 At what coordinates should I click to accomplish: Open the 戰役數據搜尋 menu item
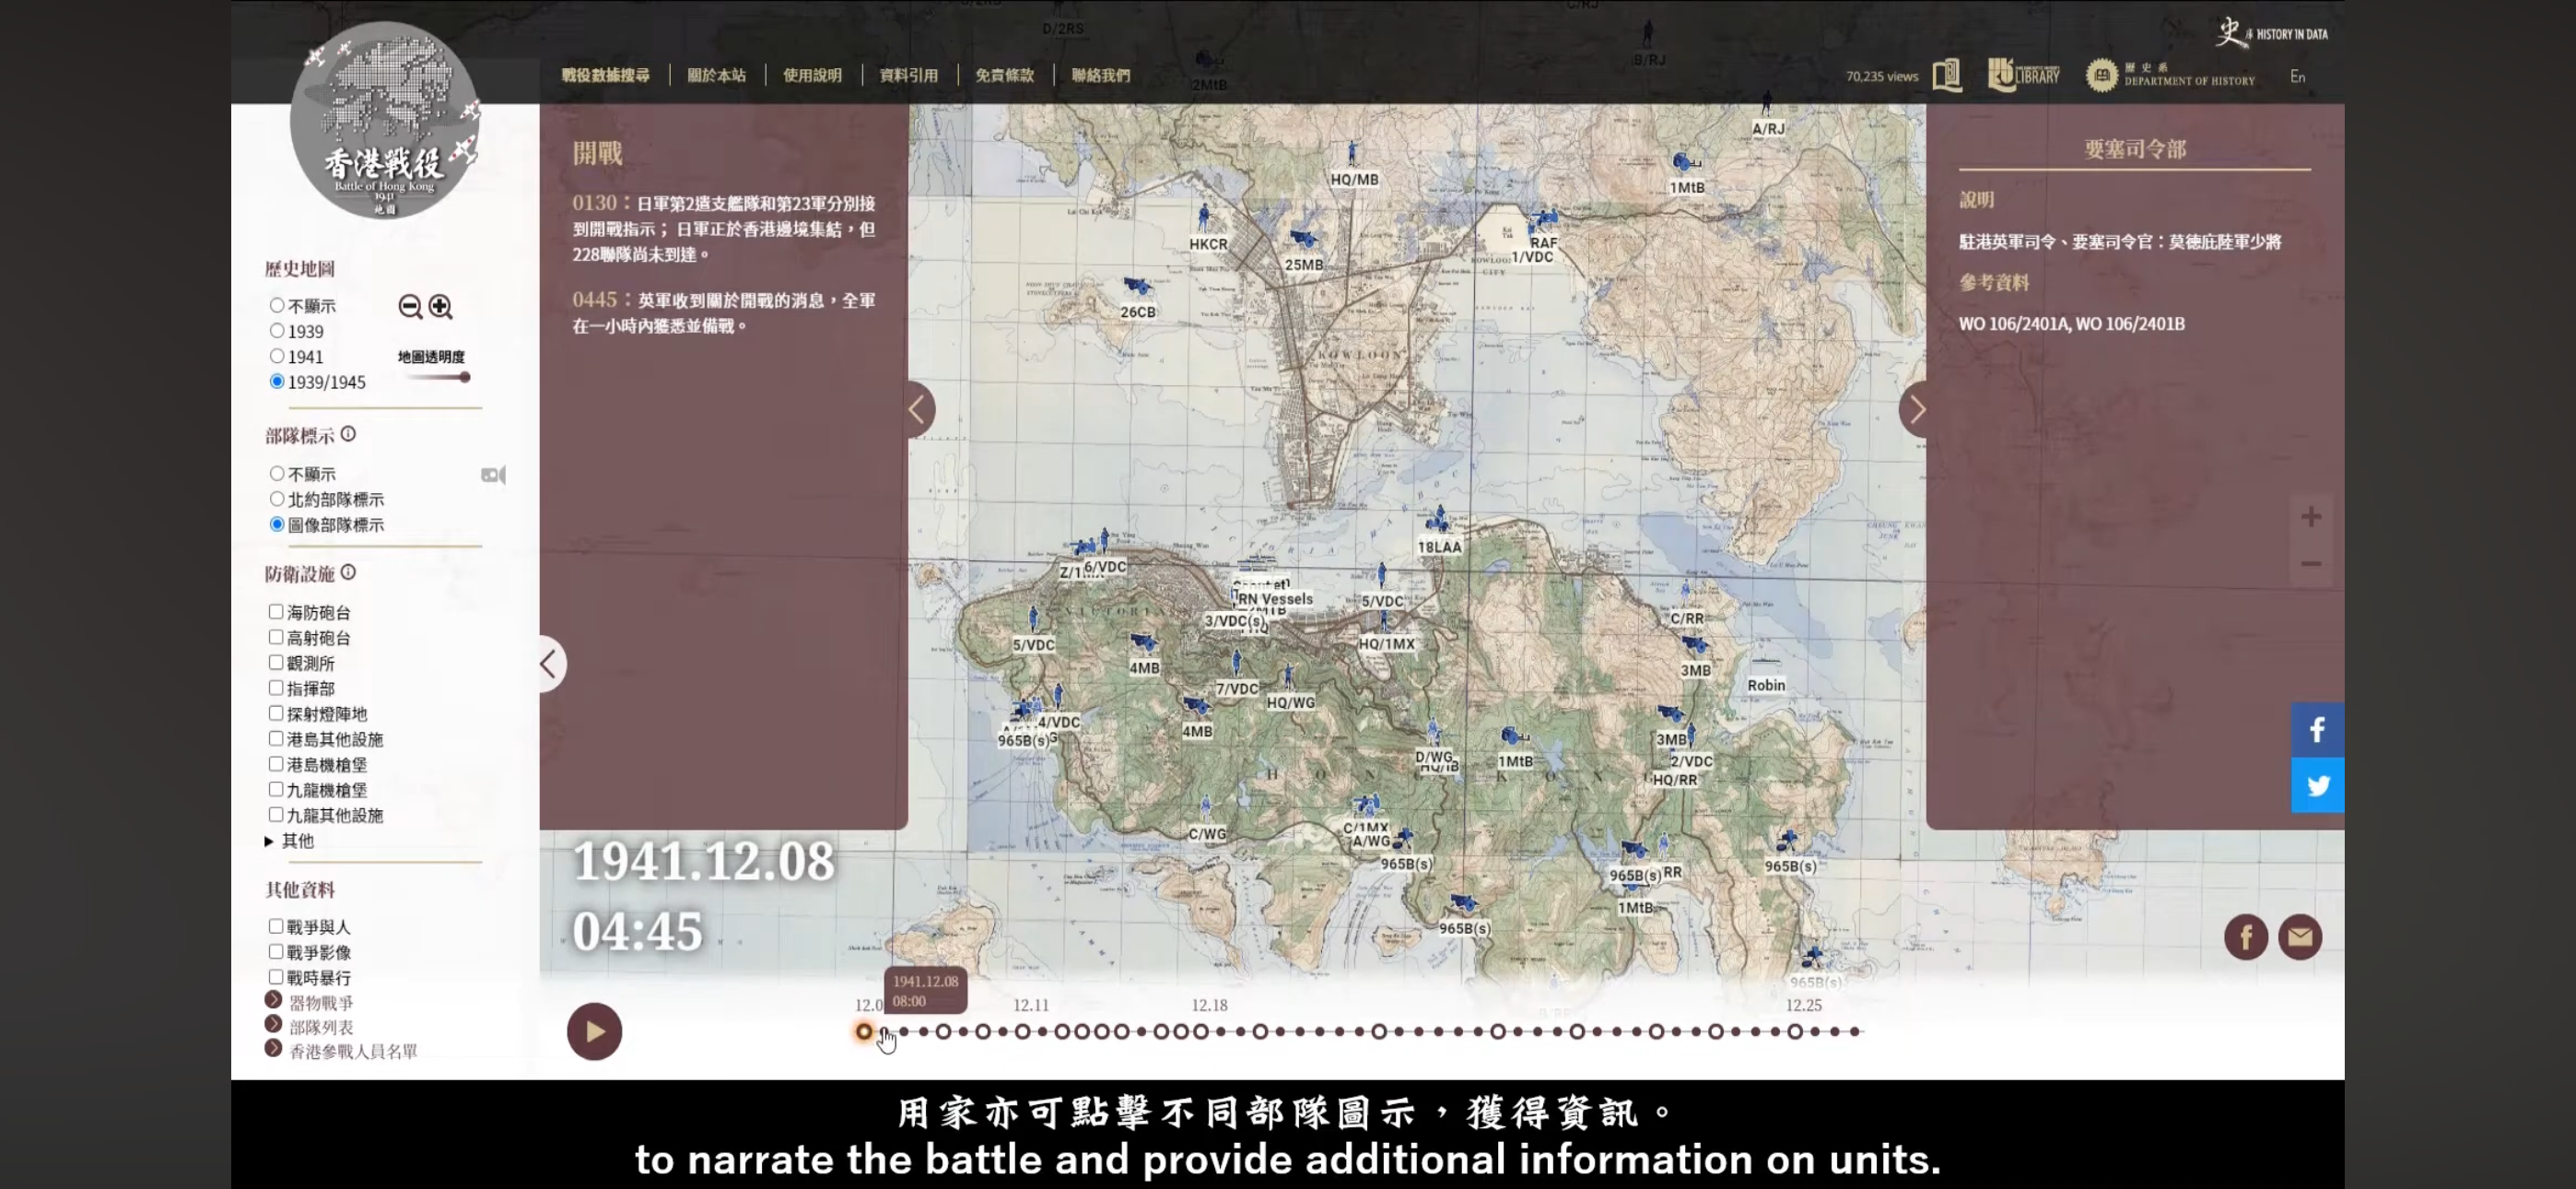[605, 75]
